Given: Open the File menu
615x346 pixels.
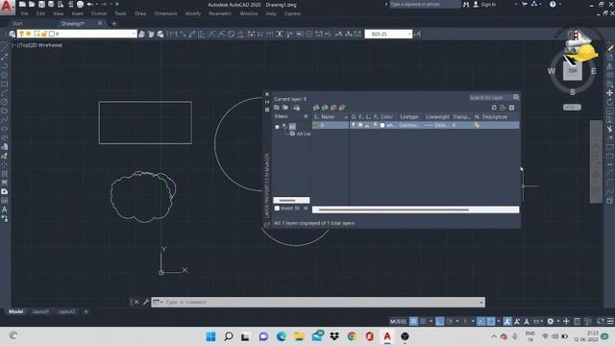Looking at the screenshot, I should [24, 13].
